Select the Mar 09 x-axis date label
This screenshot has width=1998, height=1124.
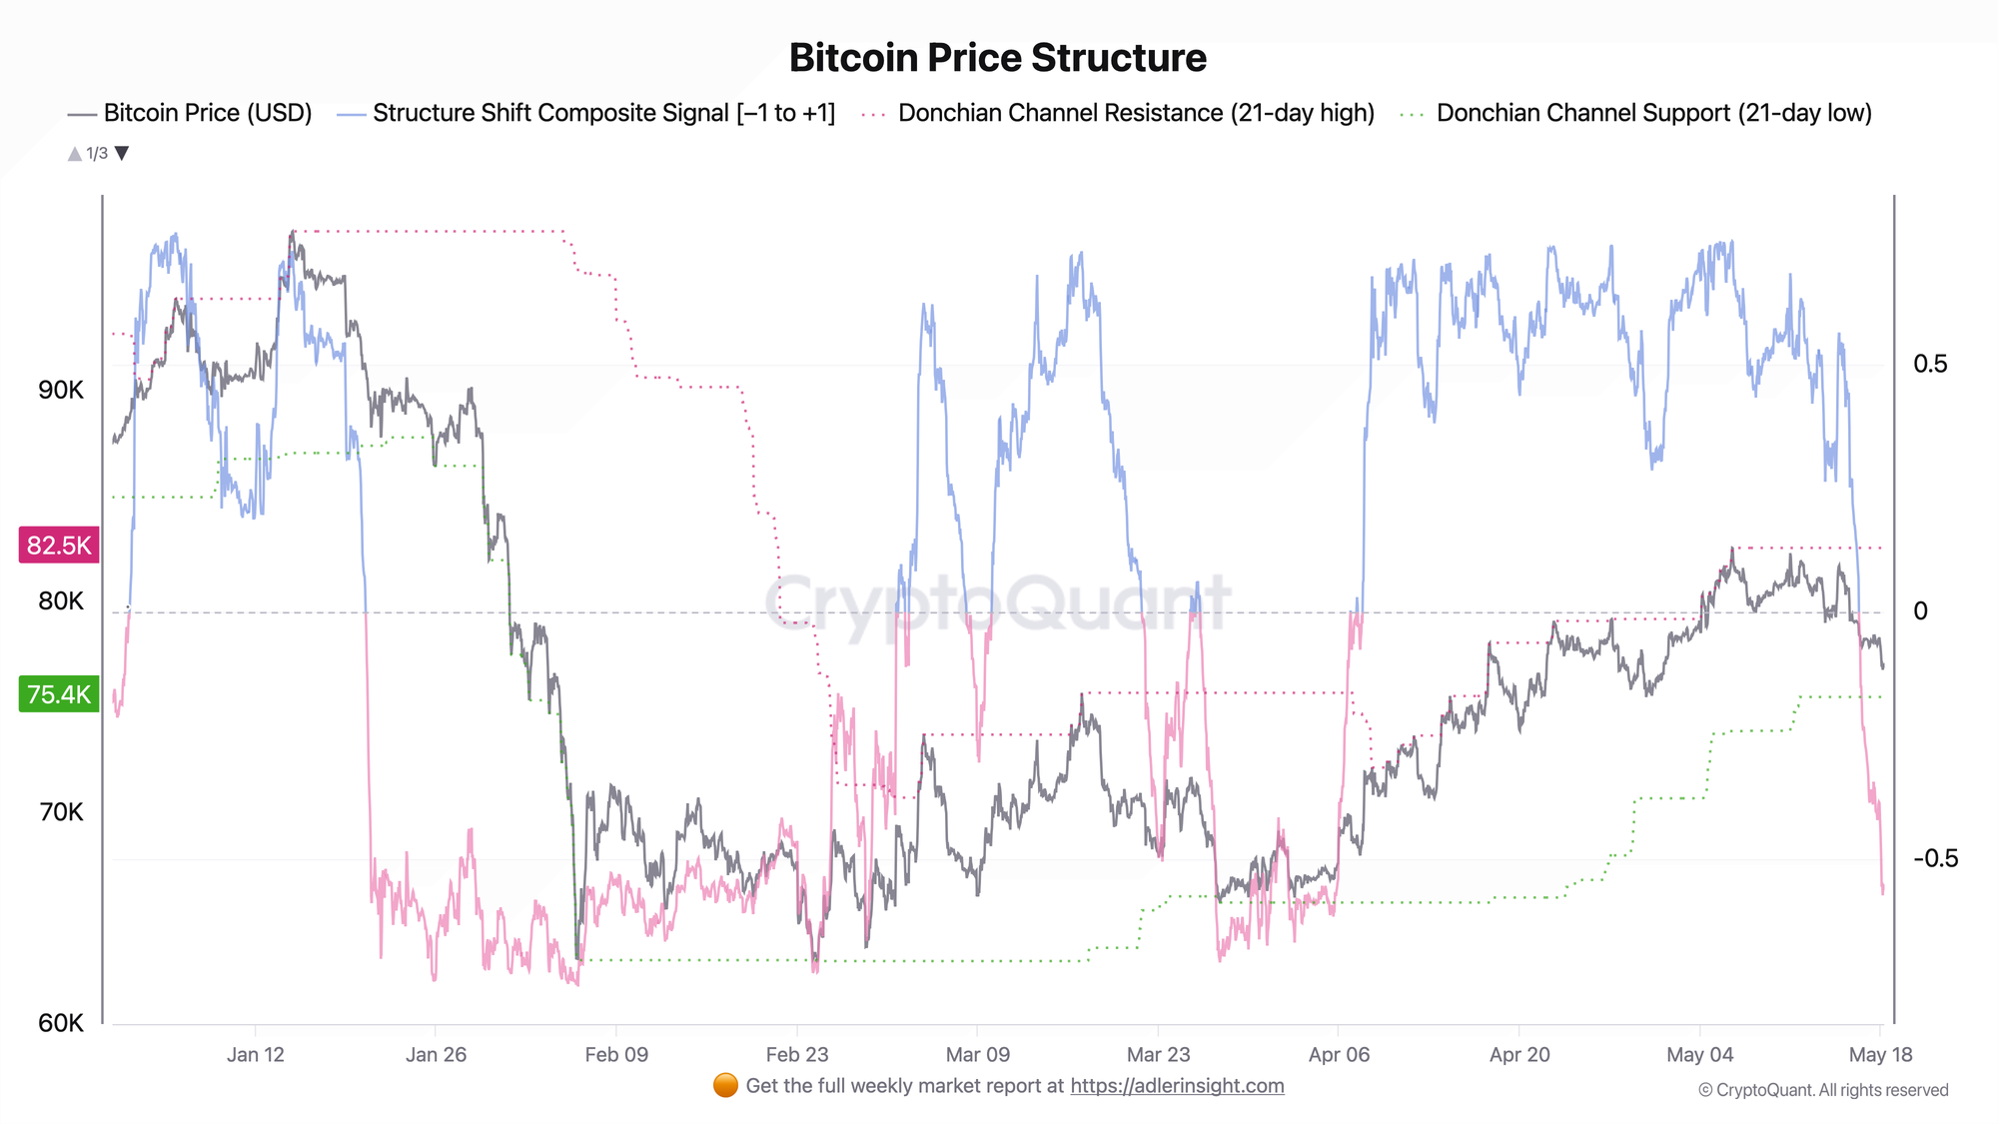pyautogui.click(x=977, y=1055)
